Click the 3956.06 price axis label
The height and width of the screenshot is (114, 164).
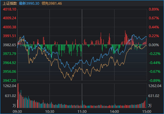click(x=9, y=72)
